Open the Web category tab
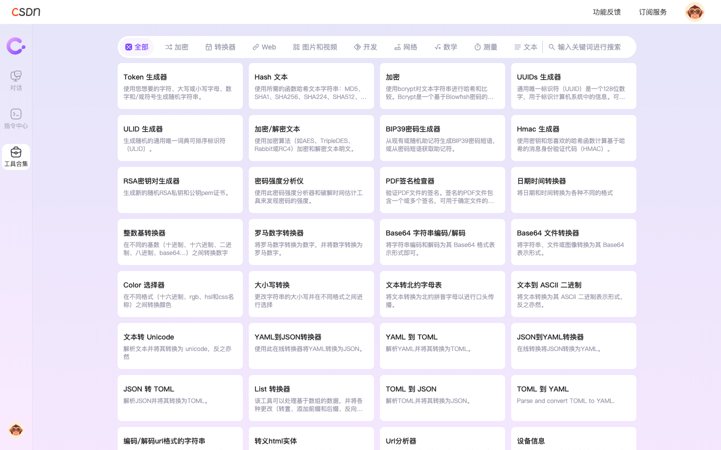Viewport: 721px width, 450px height. pos(264,47)
